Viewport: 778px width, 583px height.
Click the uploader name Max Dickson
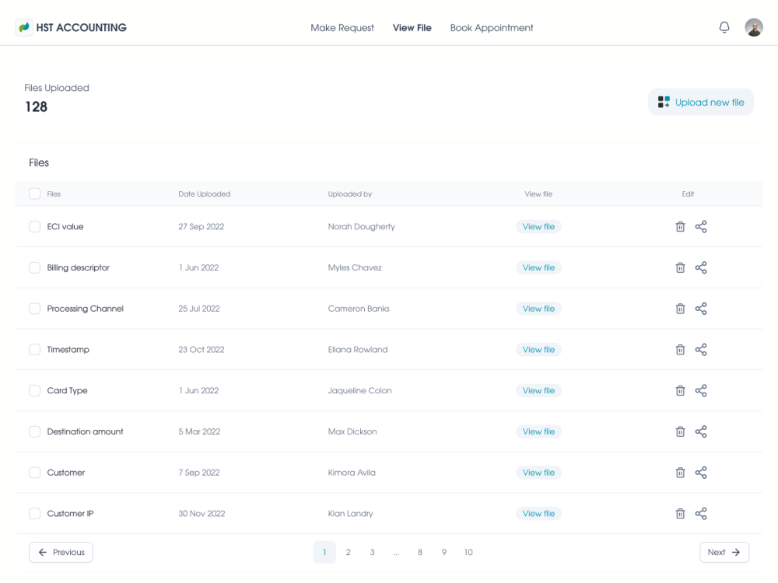tap(352, 431)
